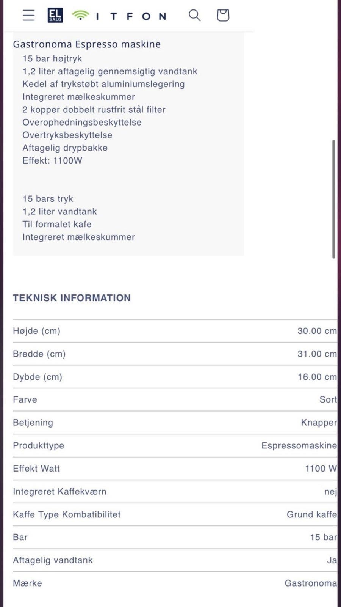
Task: Click the Effekt: 1100W description line
Action: 52,160
